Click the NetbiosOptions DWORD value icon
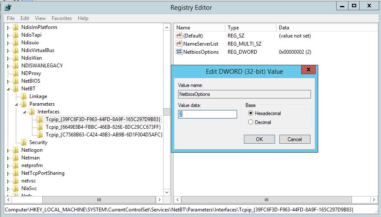The width and height of the screenshot is (381, 217). (x=179, y=52)
